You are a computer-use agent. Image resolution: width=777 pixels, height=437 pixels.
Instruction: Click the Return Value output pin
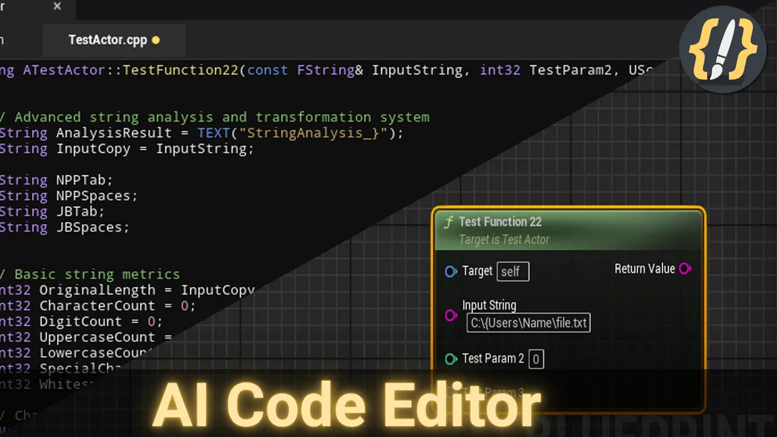point(685,269)
